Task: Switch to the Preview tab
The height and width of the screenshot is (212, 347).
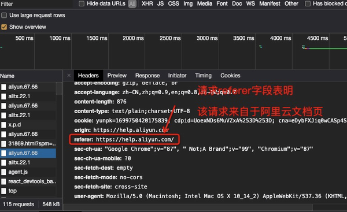Action: pyautogui.click(x=117, y=76)
